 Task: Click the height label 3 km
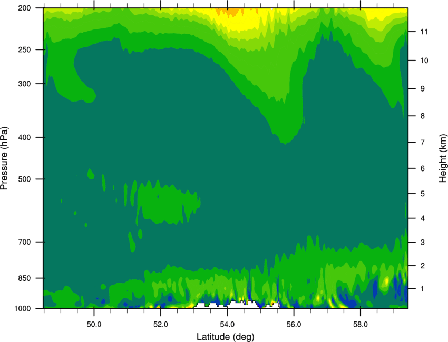[x=422, y=242]
